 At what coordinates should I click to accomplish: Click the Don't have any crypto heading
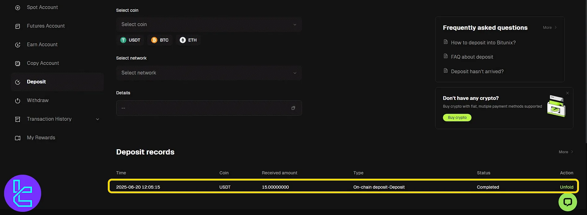click(x=471, y=98)
